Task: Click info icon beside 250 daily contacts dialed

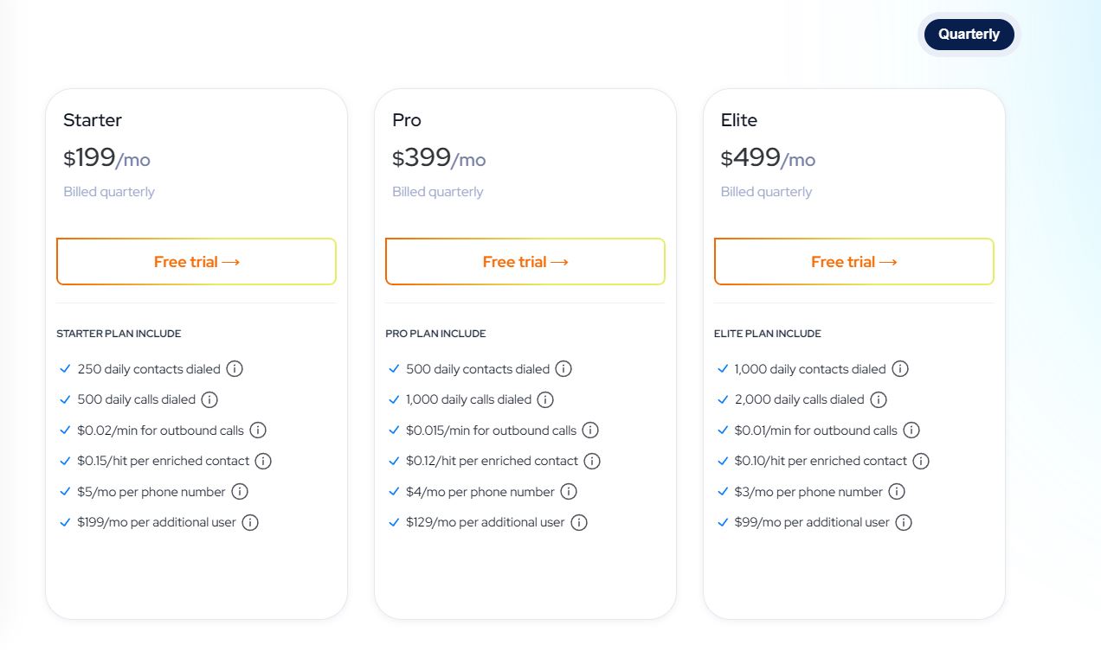Action: [x=235, y=369]
